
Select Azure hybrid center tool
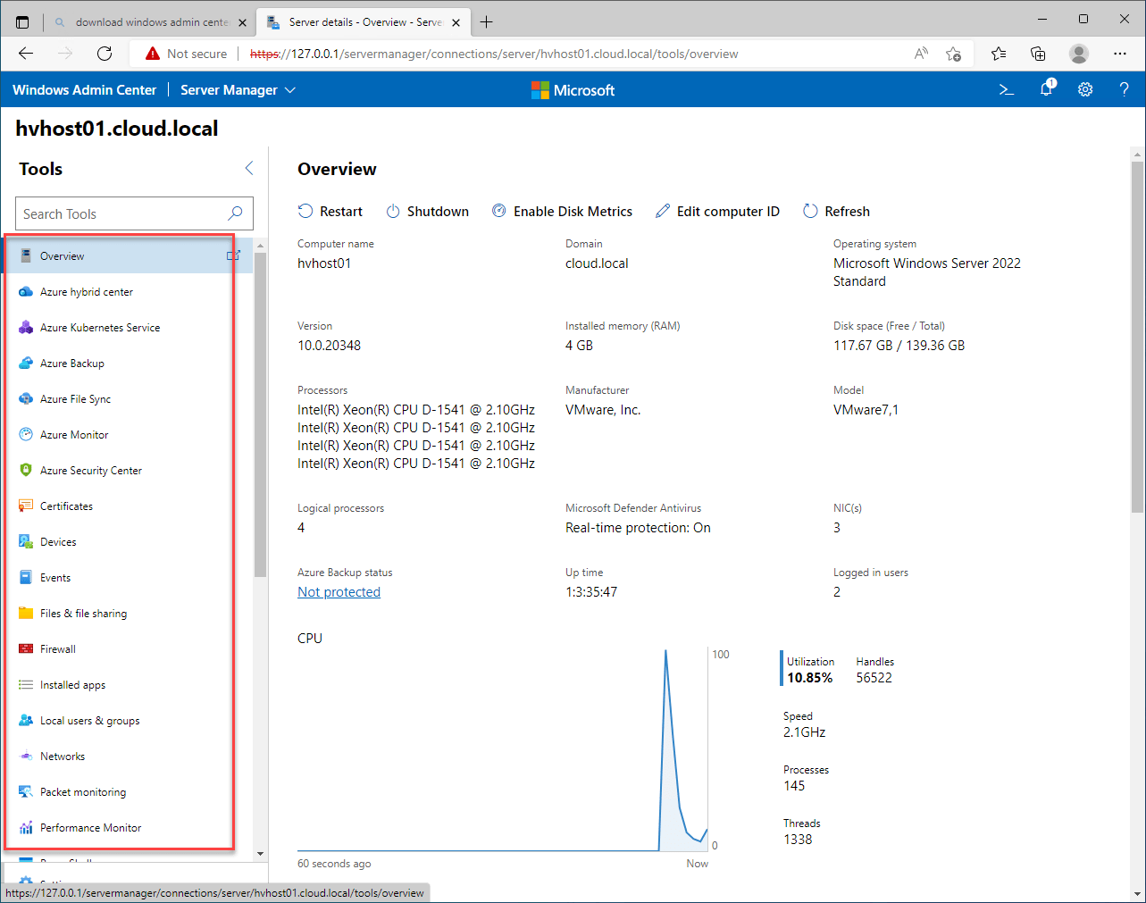tap(87, 292)
